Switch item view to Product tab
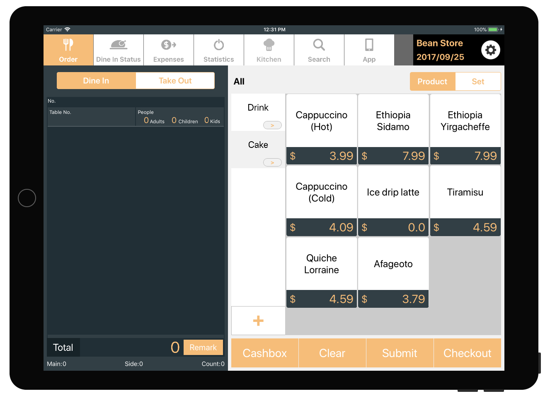550x396 pixels. pyautogui.click(x=432, y=82)
